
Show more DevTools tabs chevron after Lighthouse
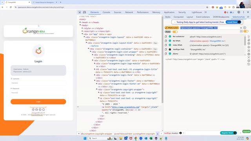206,12
